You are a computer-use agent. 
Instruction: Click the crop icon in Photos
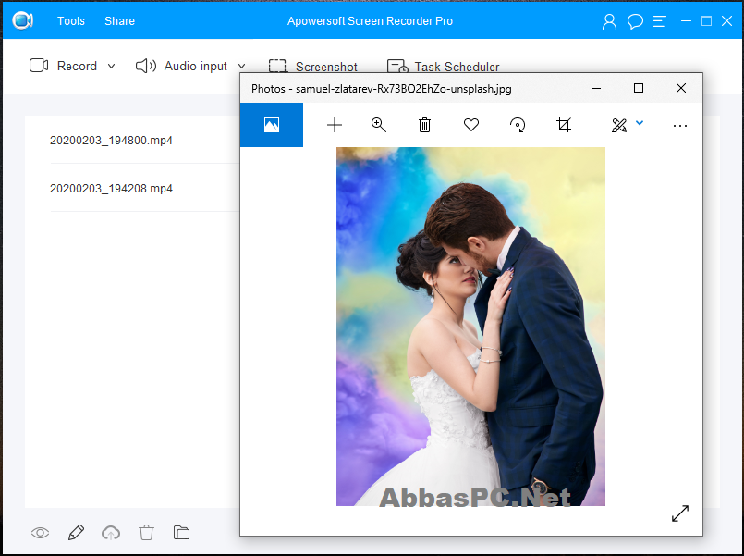[564, 125]
